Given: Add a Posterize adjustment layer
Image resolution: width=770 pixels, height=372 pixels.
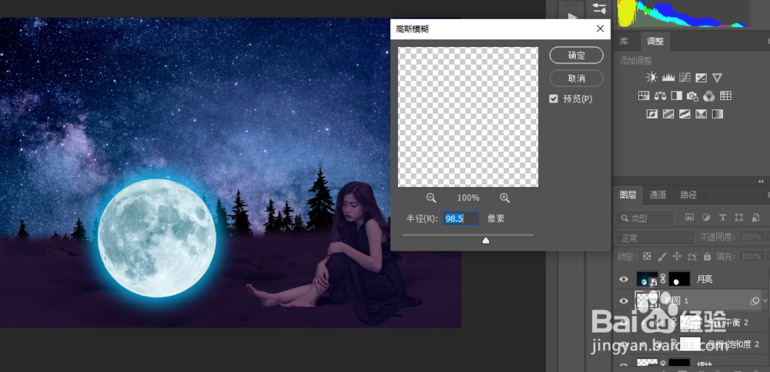Looking at the screenshot, I should point(668,114).
